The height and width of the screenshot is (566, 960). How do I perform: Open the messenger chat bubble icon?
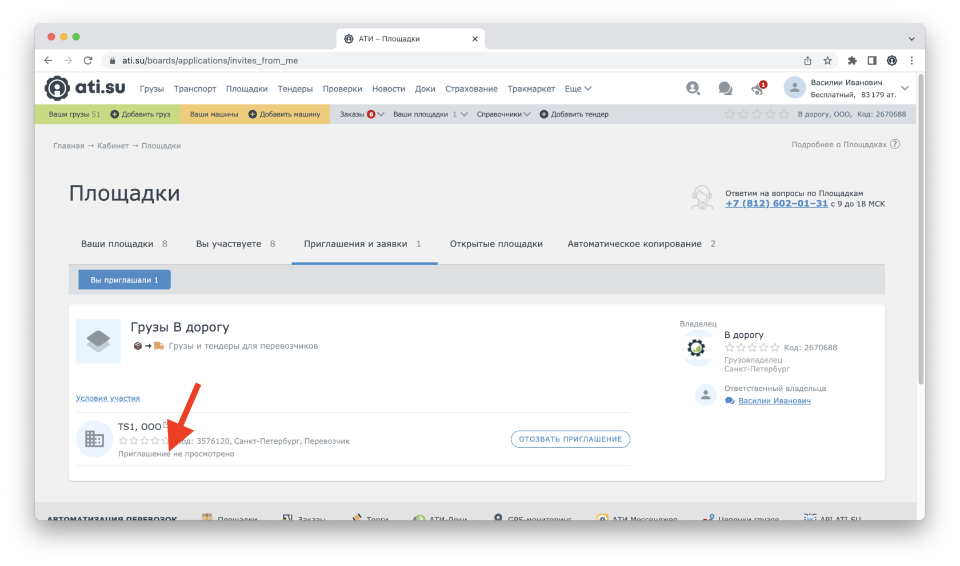725,88
